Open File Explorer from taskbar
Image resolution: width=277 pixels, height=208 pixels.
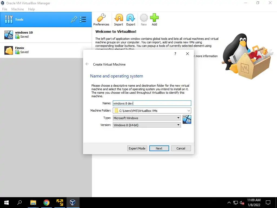click(33, 203)
